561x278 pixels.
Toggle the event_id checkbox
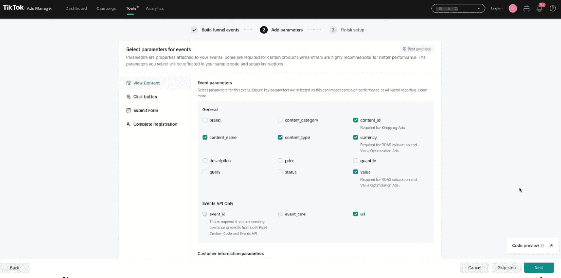[205, 214]
